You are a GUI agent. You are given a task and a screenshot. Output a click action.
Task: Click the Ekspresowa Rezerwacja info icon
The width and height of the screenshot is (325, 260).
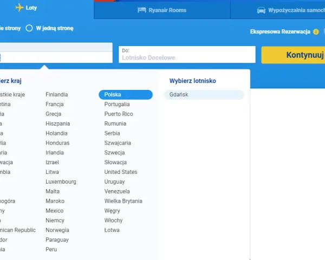316,32
